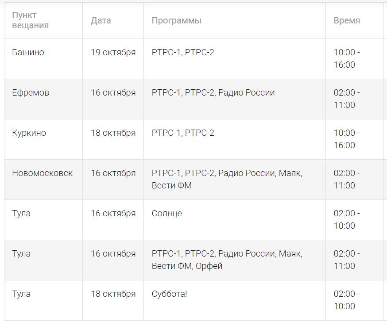Select the Башино station cell

(x=28, y=53)
